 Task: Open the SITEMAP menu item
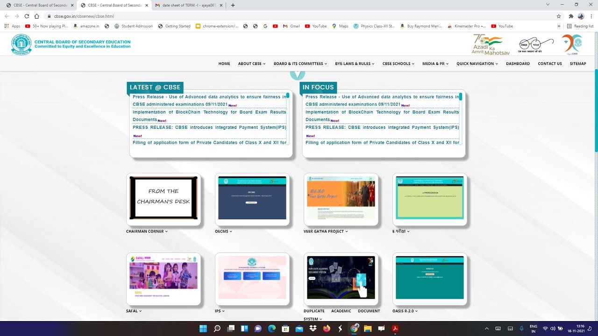tap(578, 63)
